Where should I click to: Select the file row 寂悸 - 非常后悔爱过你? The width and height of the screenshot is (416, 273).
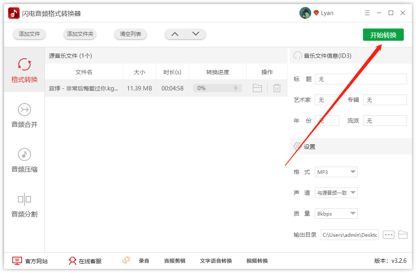pyautogui.click(x=166, y=88)
